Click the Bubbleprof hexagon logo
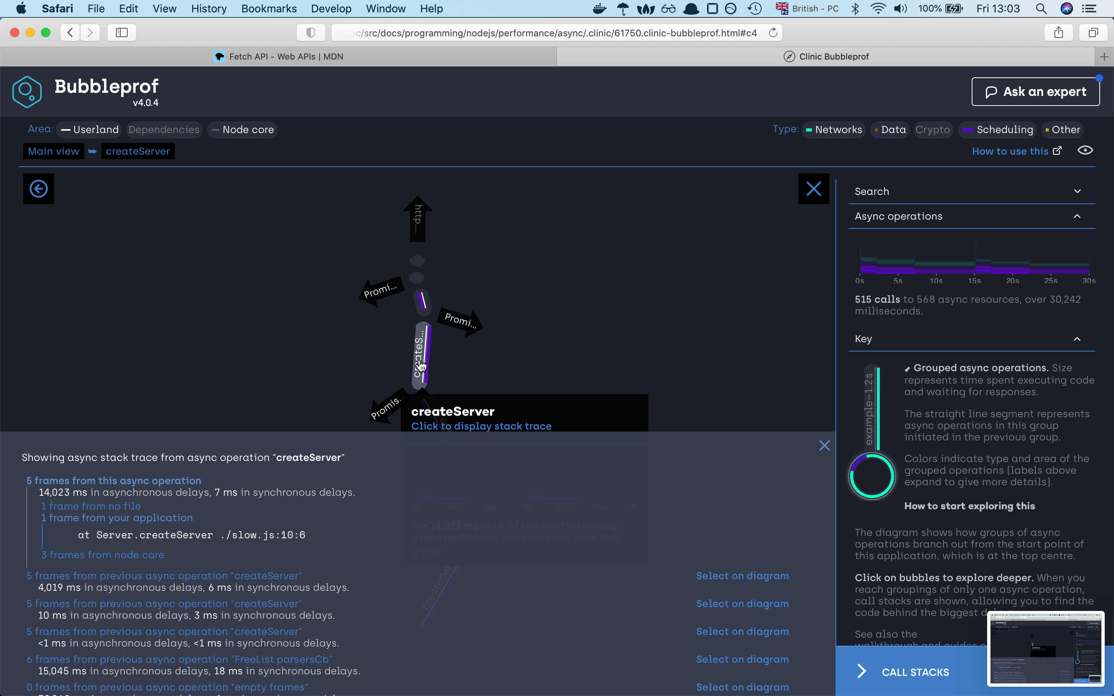 27,92
